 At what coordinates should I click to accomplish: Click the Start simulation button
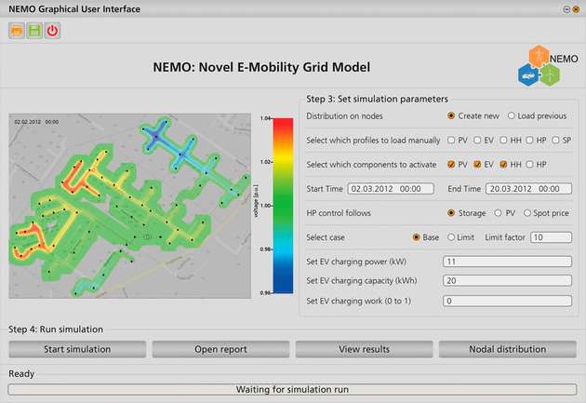click(x=77, y=349)
